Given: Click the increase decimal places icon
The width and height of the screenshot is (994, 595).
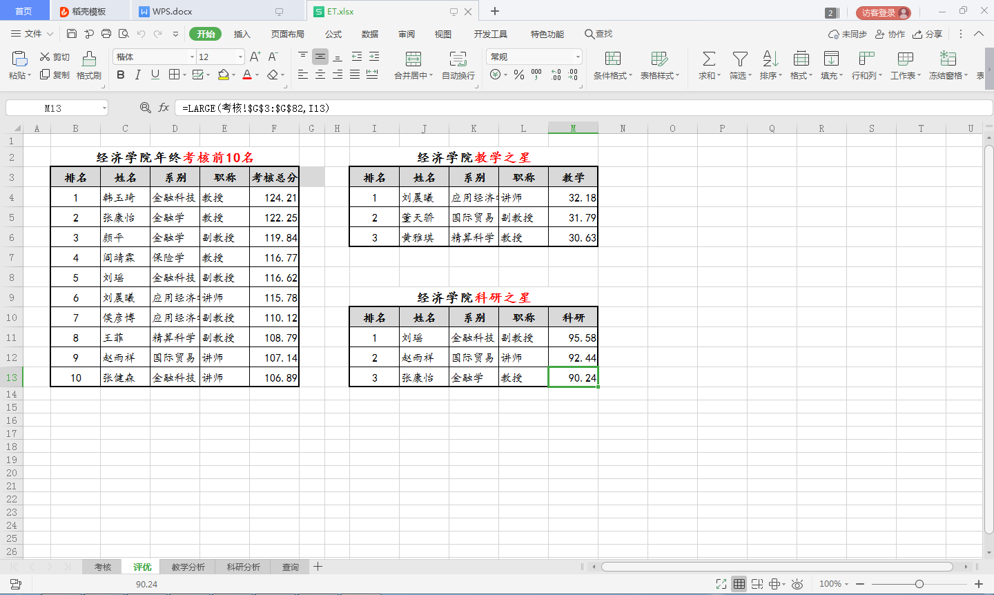Looking at the screenshot, I should pyautogui.click(x=556, y=75).
